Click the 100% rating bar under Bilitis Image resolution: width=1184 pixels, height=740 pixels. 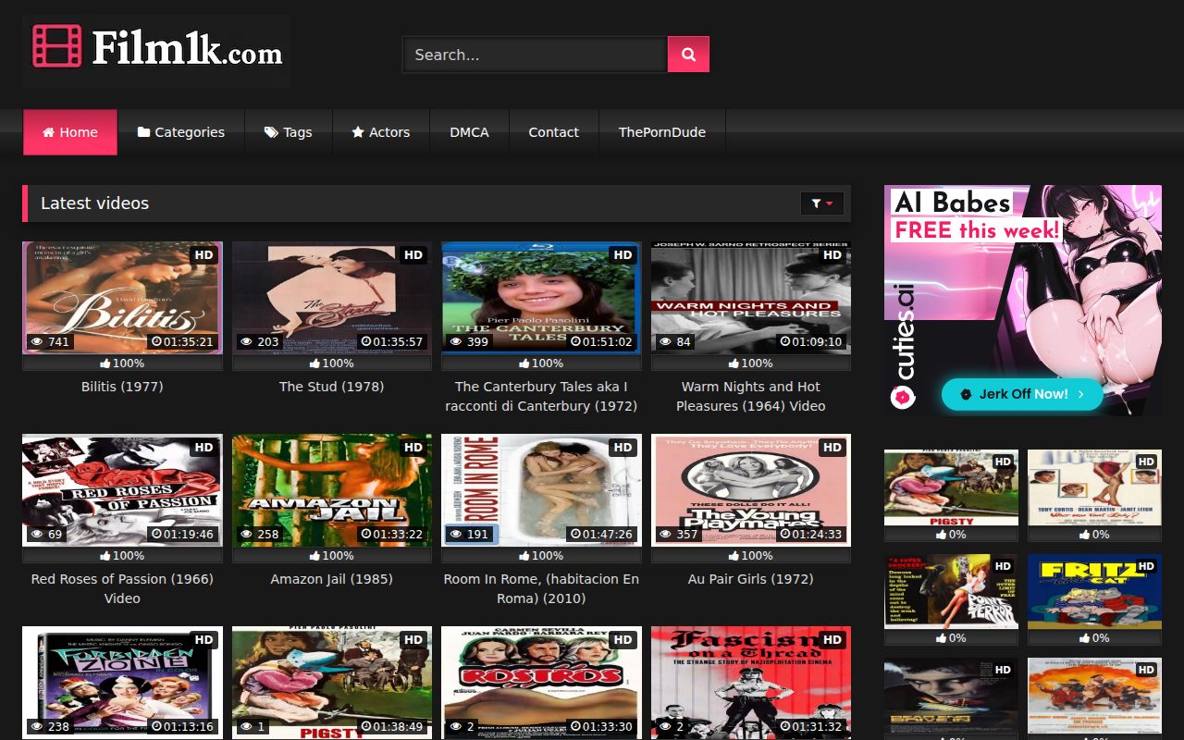click(122, 364)
